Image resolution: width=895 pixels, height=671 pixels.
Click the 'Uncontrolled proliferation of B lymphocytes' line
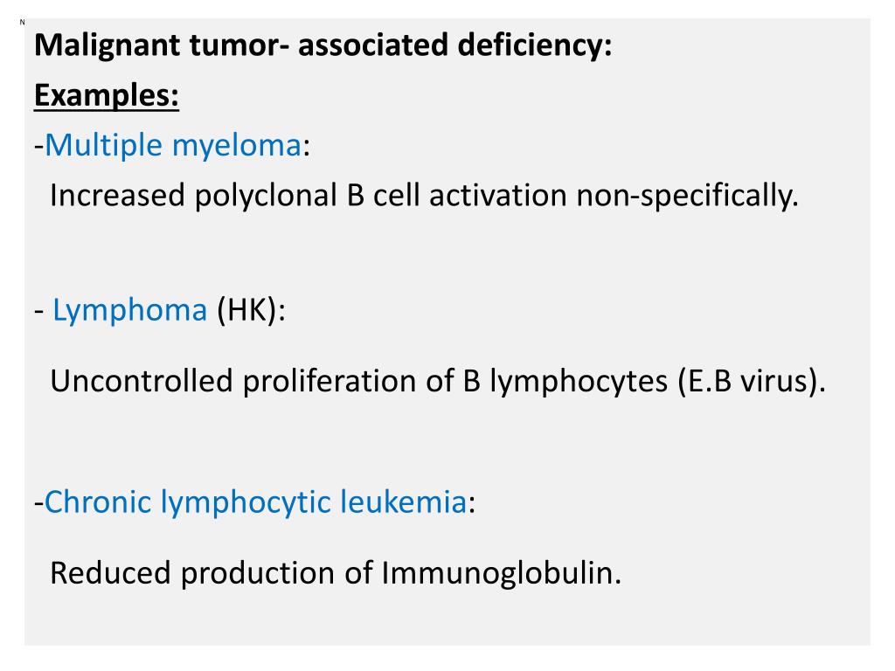pos(438,381)
